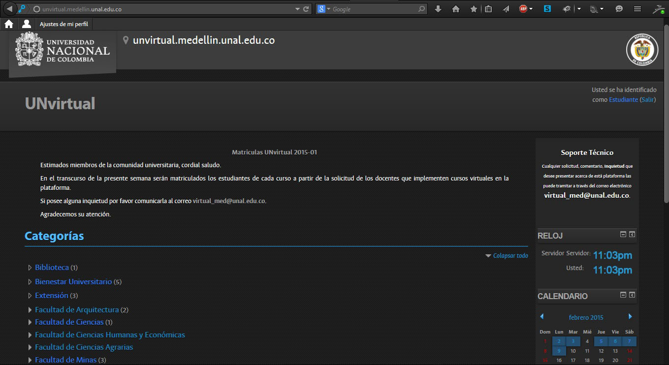
Task: Click the server time 11:03pm clock
Action: tap(612, 255)
